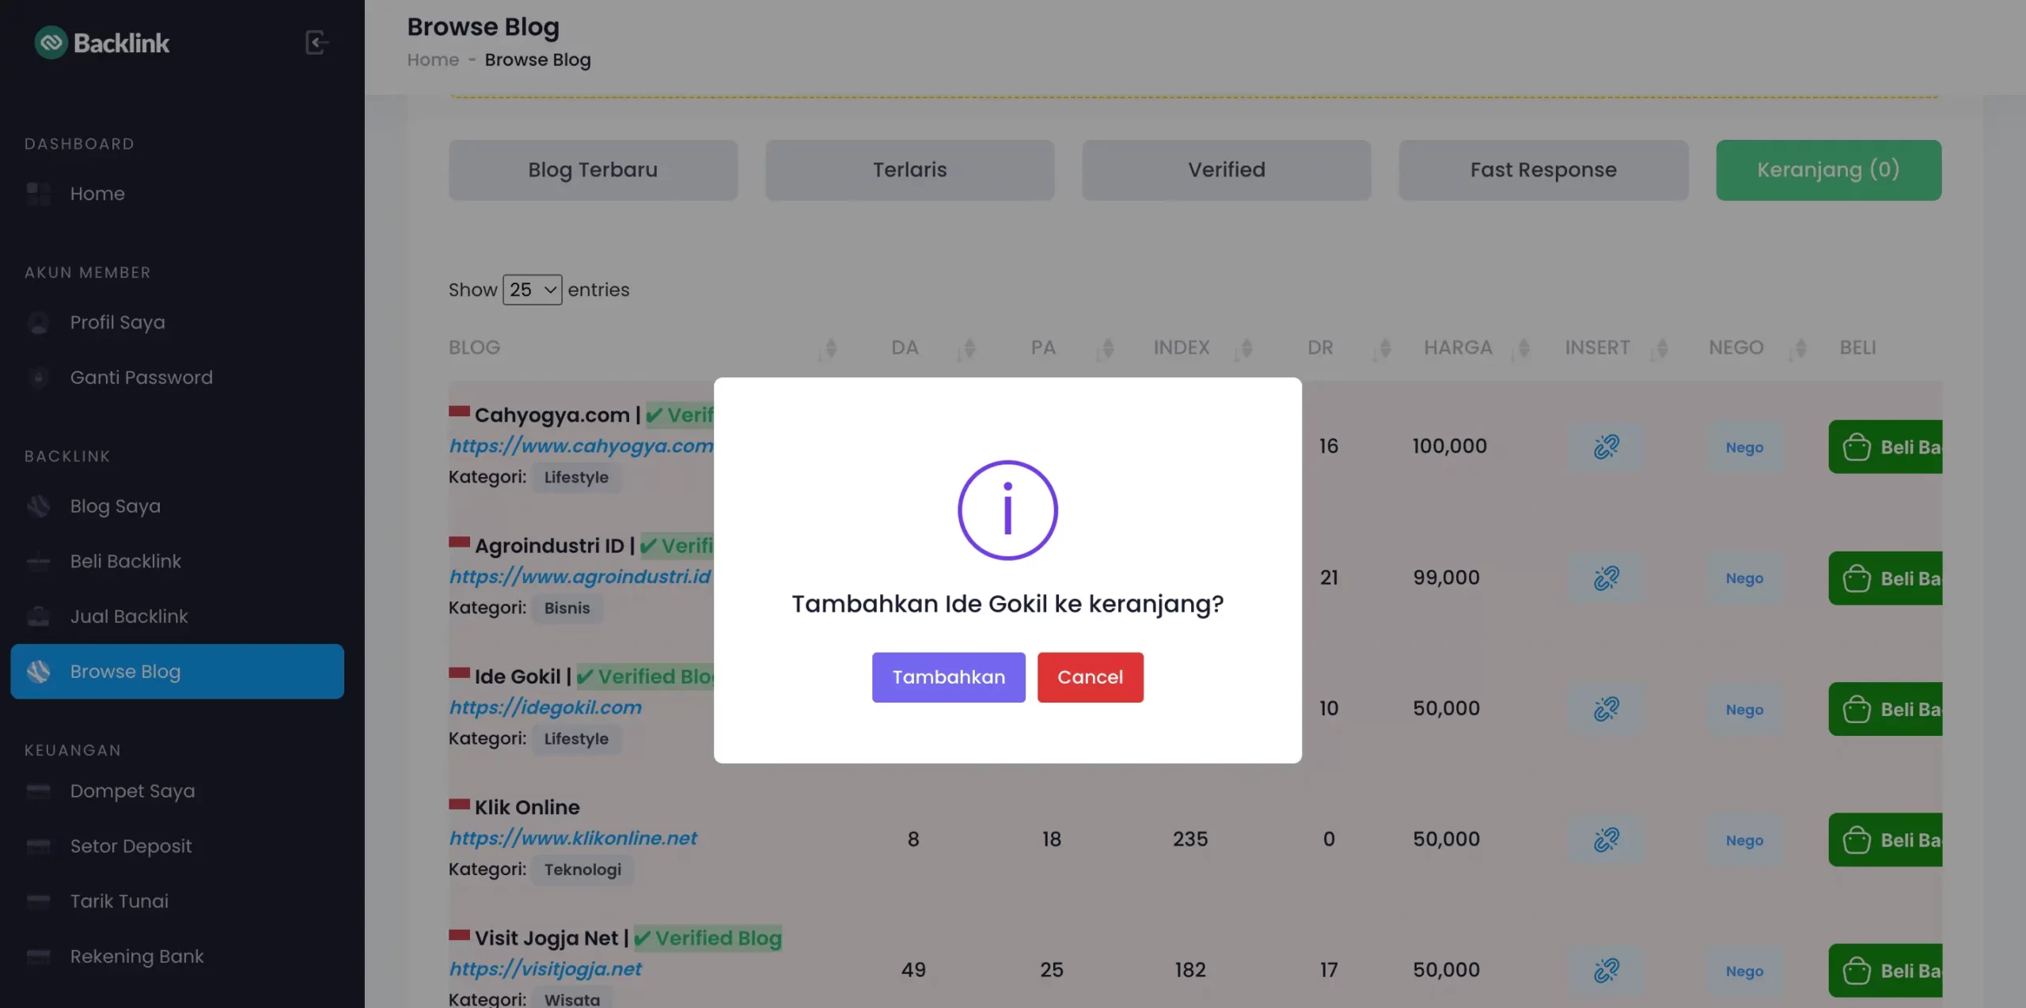Click the shopping bag icon on Visit Jogja Net row
Screen dimensions: 2026x1008
1857,970
